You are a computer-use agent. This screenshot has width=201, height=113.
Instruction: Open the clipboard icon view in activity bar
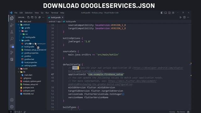pyautogui.click(x=12, y=59)
